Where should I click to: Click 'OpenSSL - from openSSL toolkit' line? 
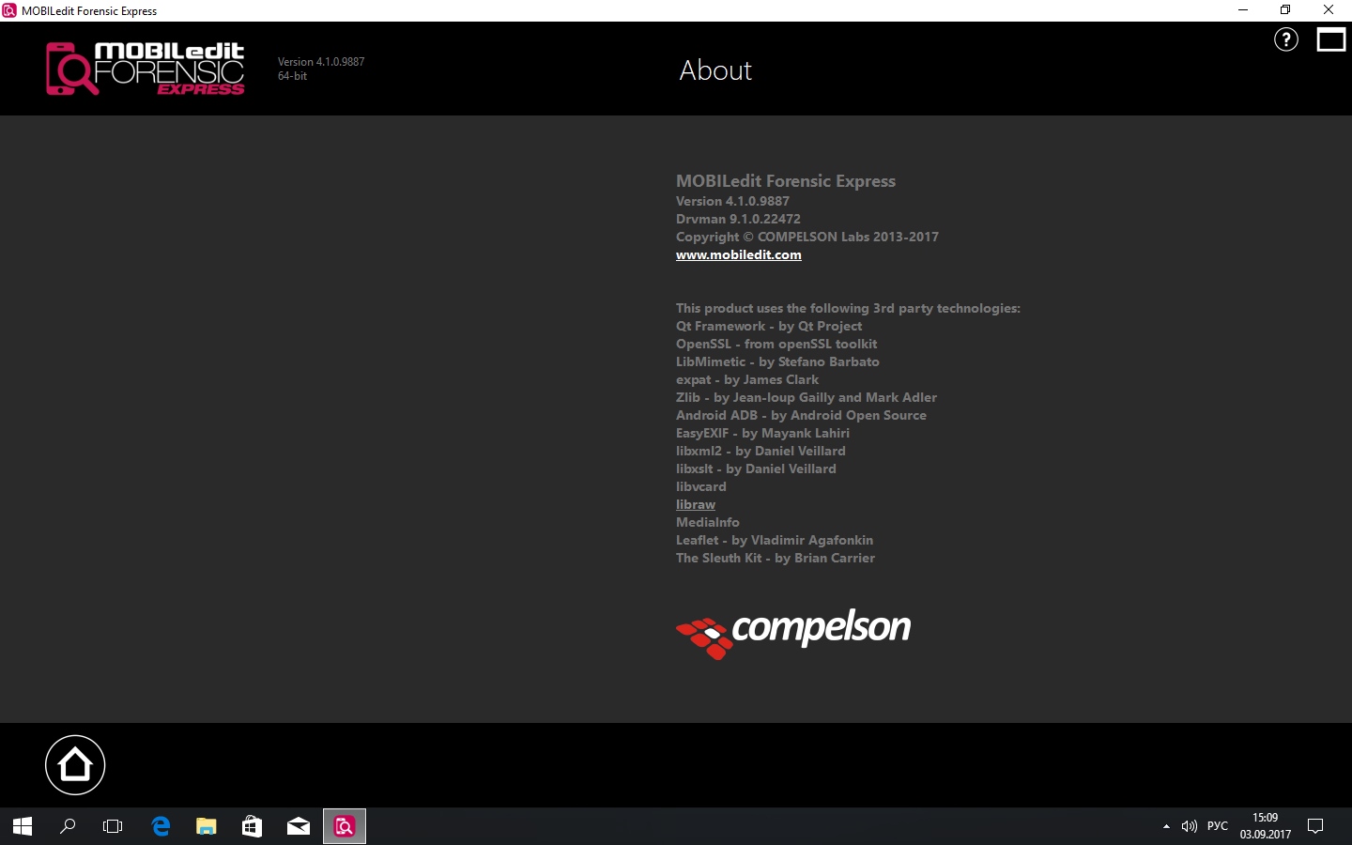[776, 344]
